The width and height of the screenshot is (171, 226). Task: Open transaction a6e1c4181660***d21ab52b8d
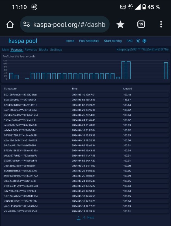pos(21,206)
